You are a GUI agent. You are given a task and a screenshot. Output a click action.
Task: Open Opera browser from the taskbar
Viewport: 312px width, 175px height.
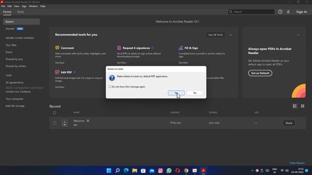point(177,171)
